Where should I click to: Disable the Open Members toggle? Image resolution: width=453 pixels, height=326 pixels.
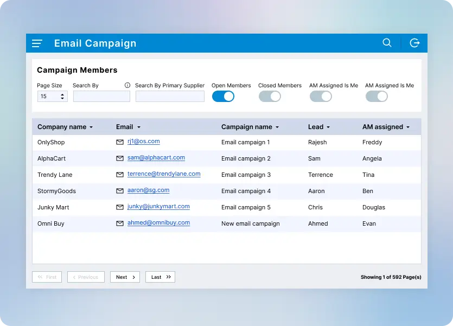(x=222, y=96)
